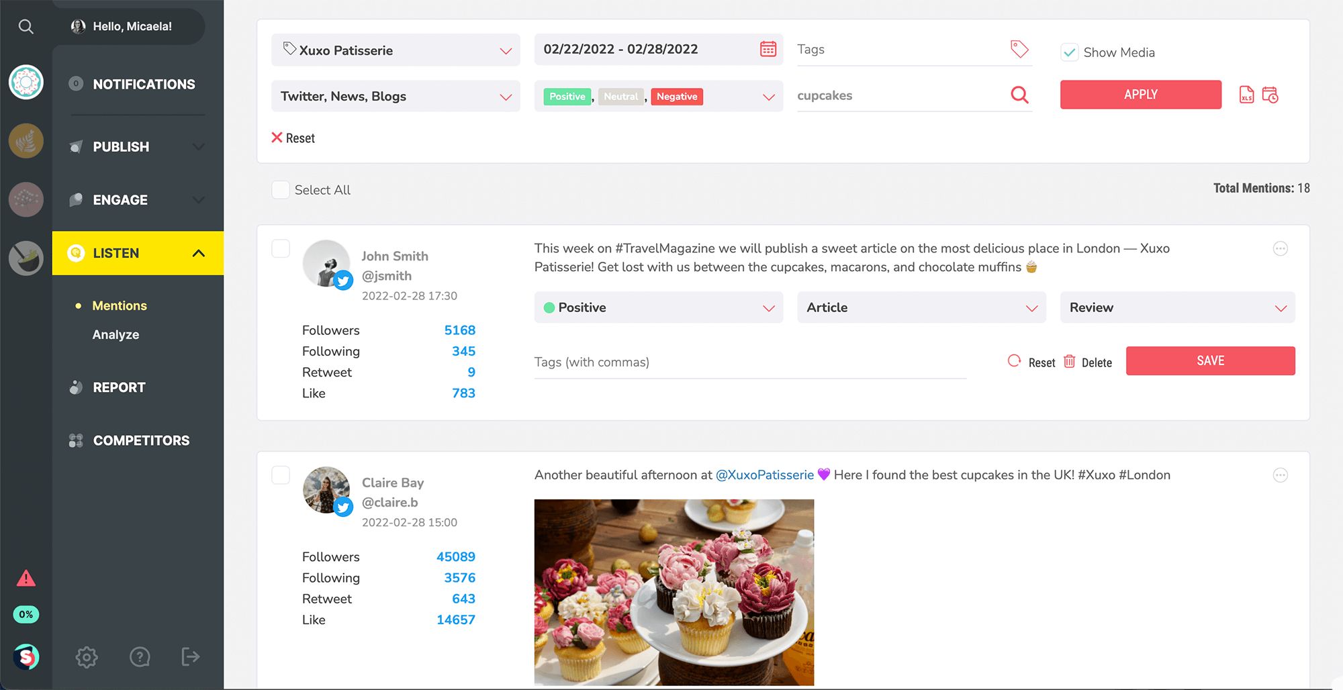
Task: Open the @jsmith Twitter handle
Action: 387,276
